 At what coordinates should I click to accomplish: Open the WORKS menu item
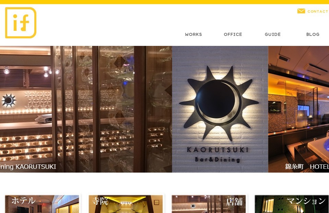(x=193, y=34)
